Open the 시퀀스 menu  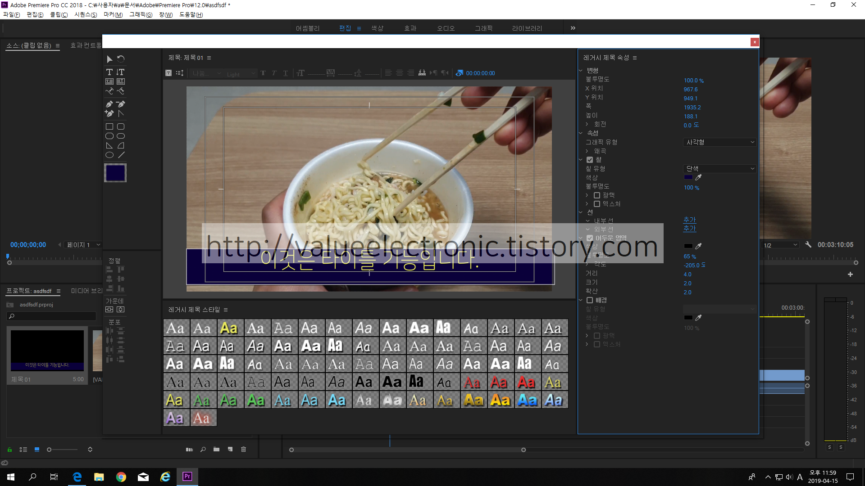(x=85, y=15)
